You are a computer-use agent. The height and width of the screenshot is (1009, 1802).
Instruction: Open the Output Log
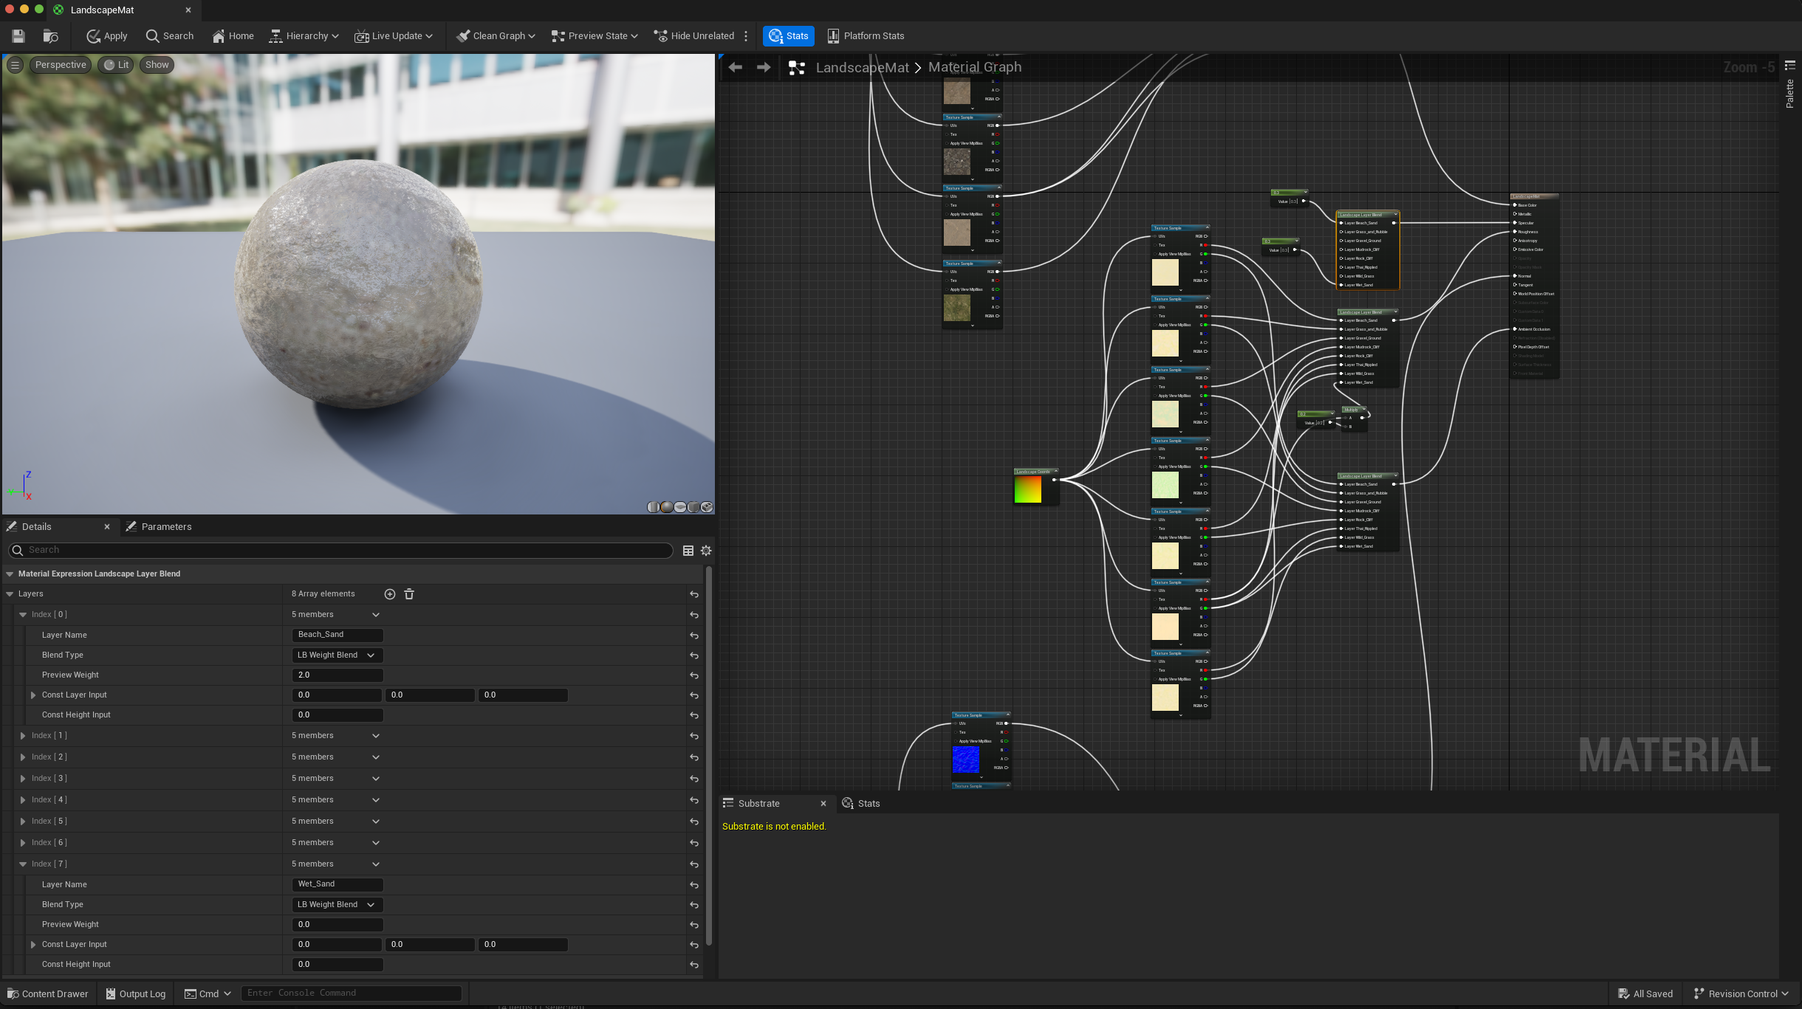(x=135, y=993)
